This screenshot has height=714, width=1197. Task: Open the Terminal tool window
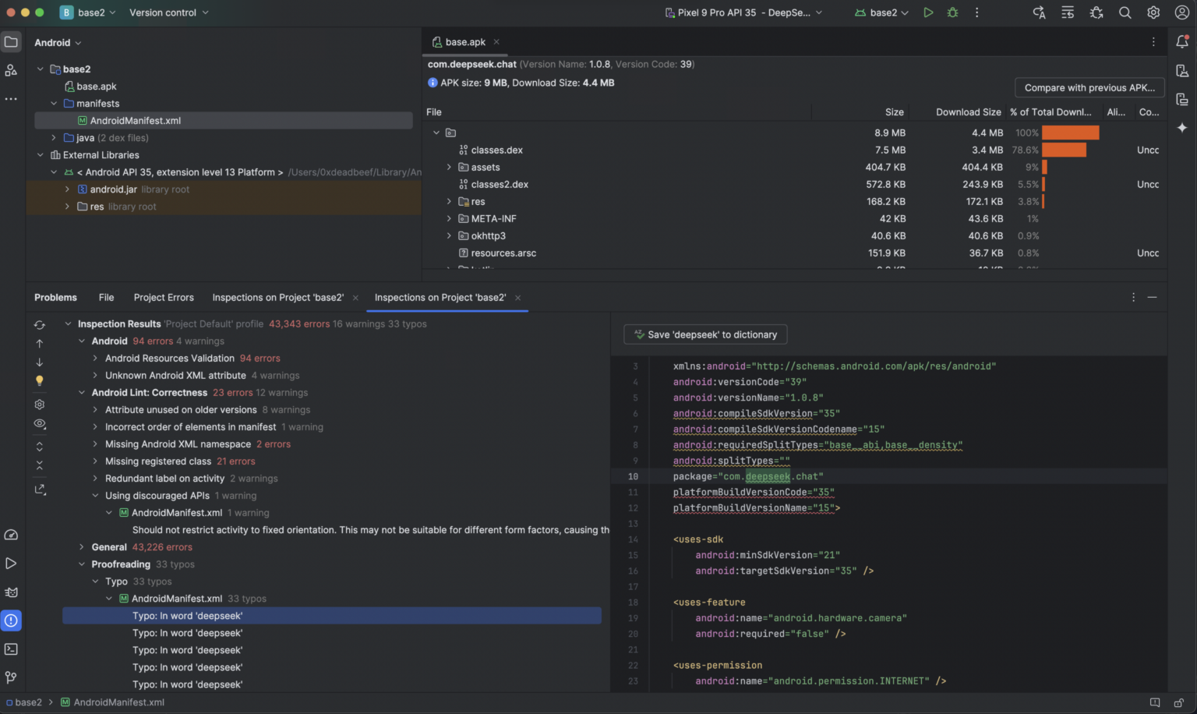coord(12,649)
